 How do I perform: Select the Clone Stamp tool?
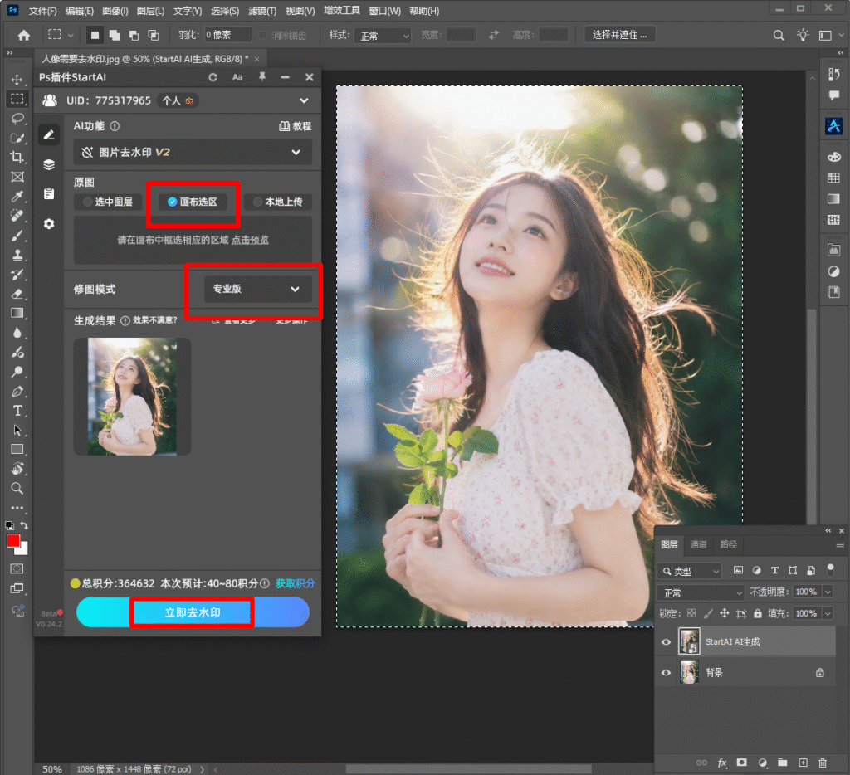point(17,255)
